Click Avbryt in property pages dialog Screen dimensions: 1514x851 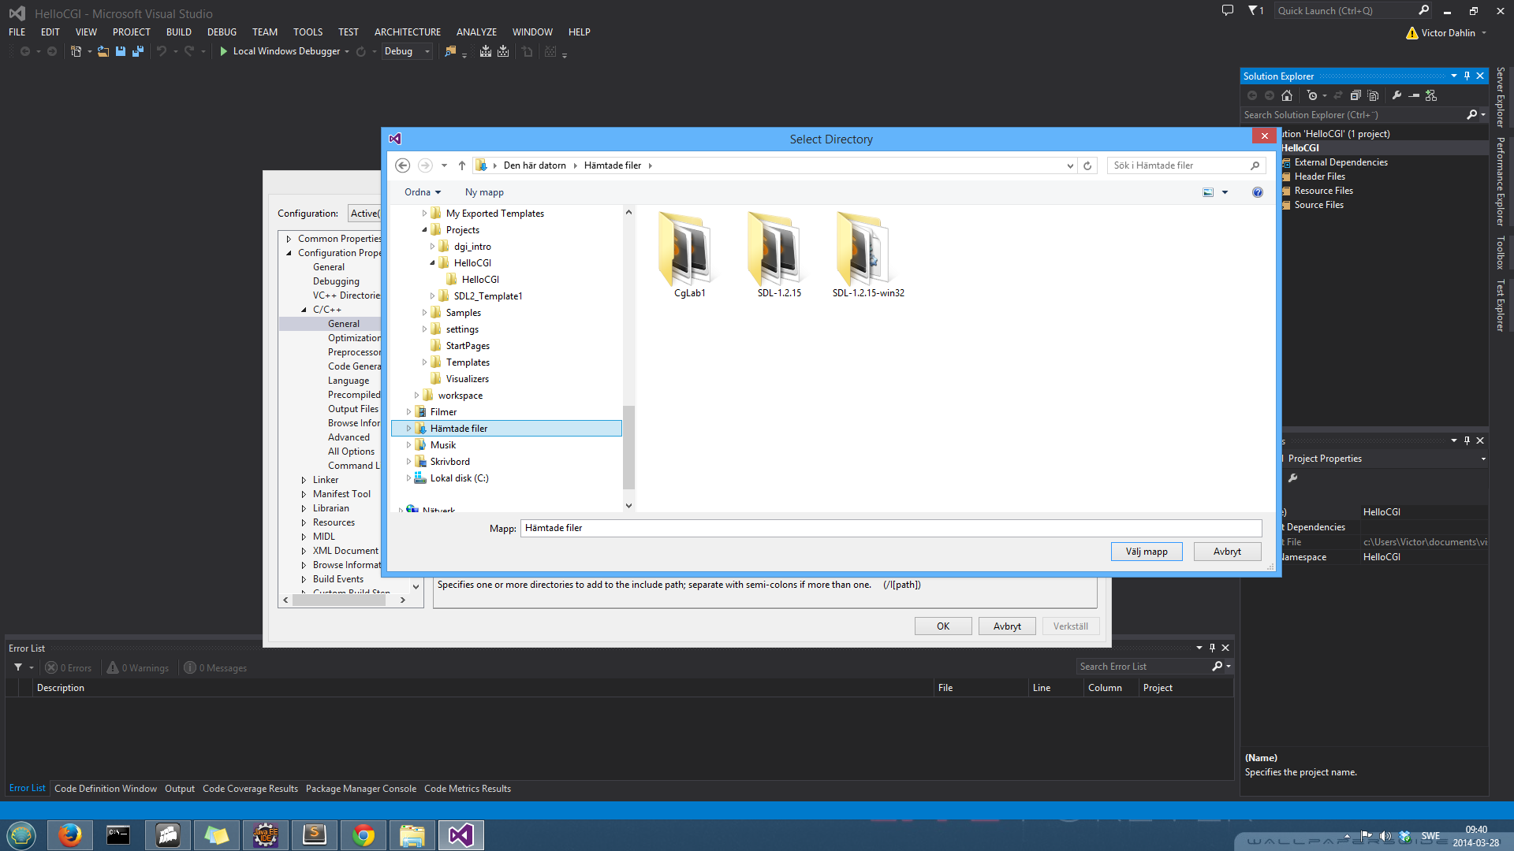1007,626
